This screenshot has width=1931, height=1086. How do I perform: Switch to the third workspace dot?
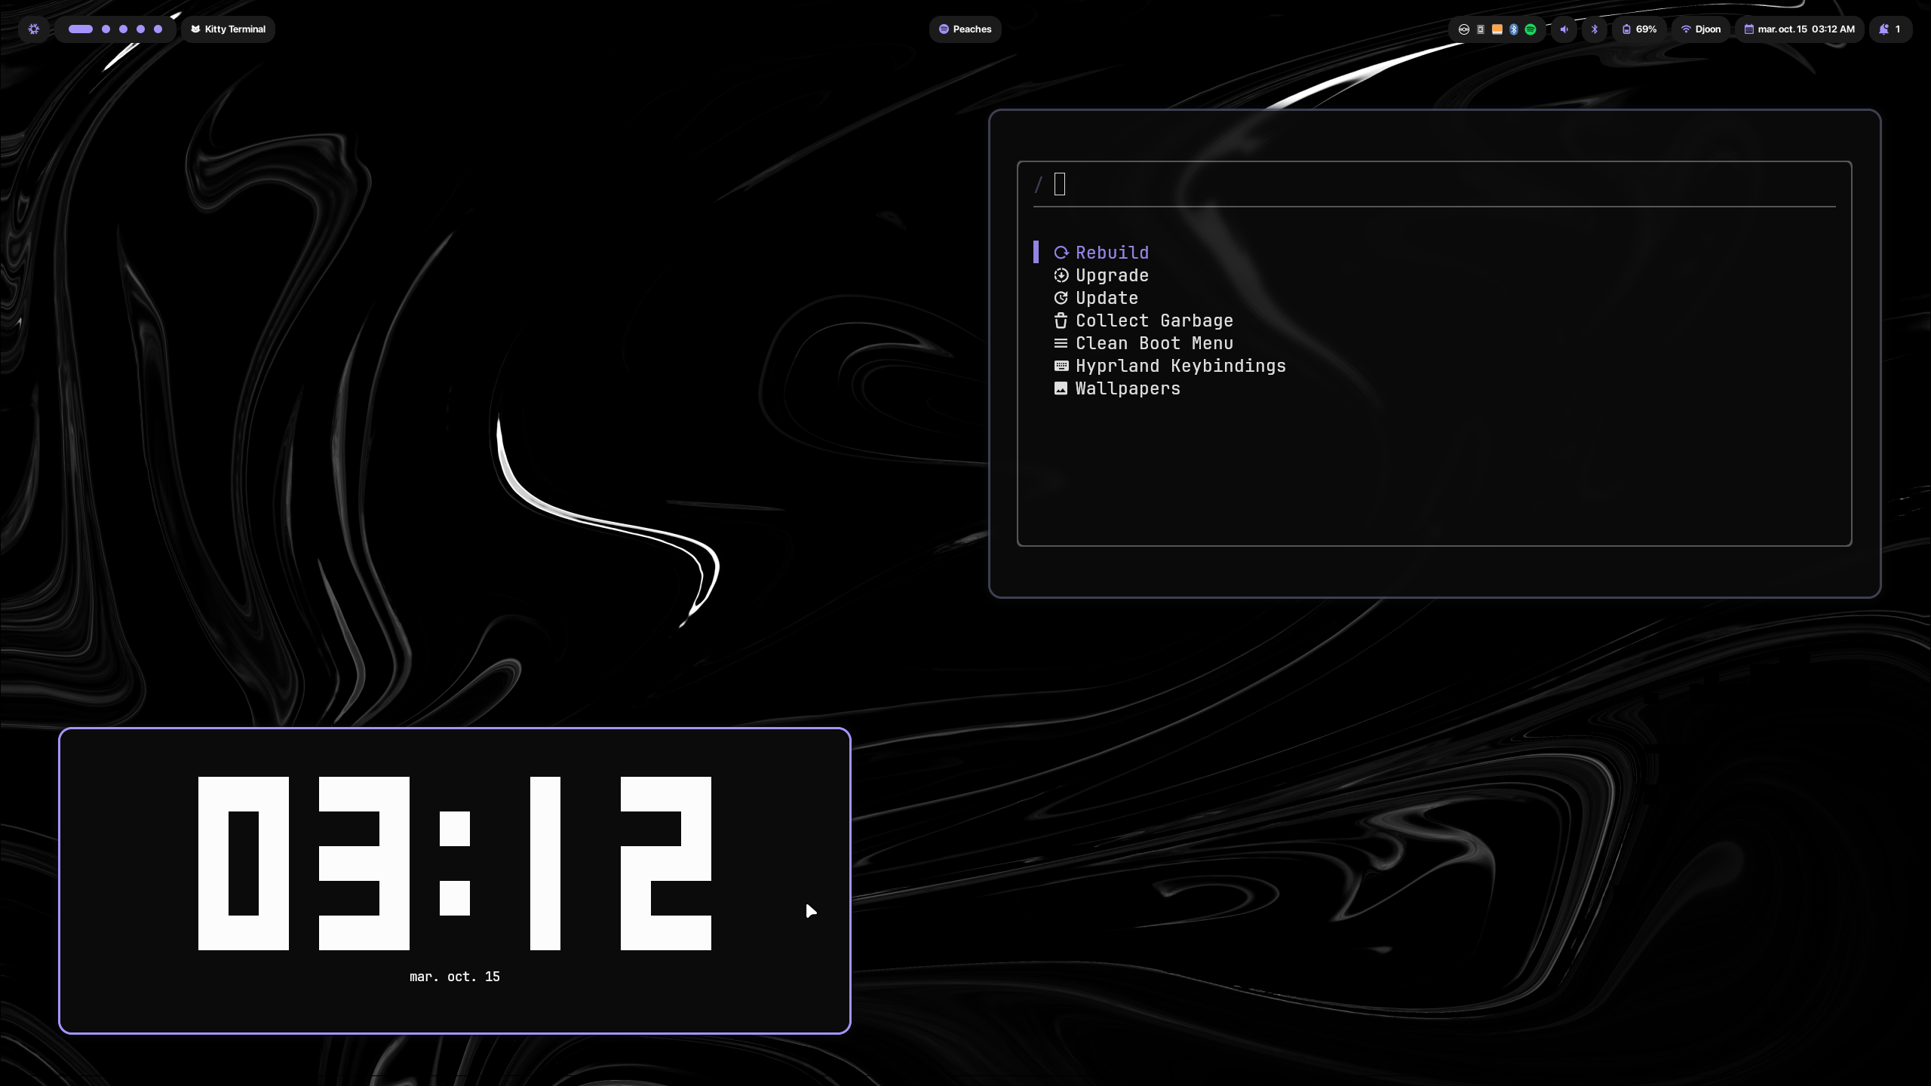pyautogui.click(x=123, y=29)
